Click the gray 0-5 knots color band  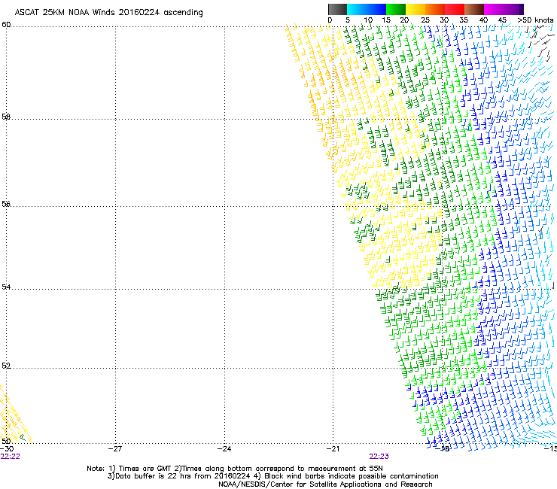337,9
